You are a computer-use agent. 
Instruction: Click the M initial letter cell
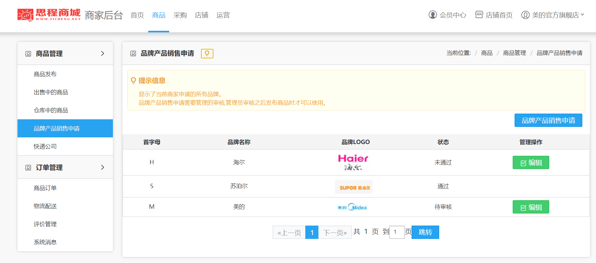point(152,207)
